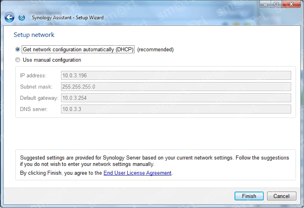Click the (recommended) text beside DHCP option
This screenshot has height=208, width=304.
click(155, 50)
